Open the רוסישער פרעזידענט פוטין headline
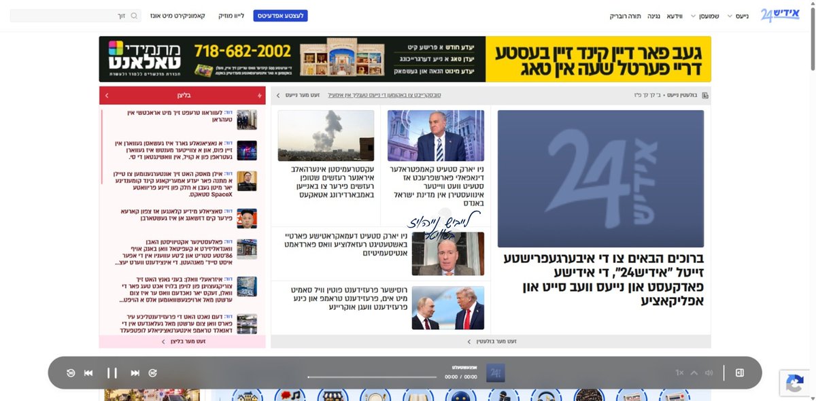 348,298
